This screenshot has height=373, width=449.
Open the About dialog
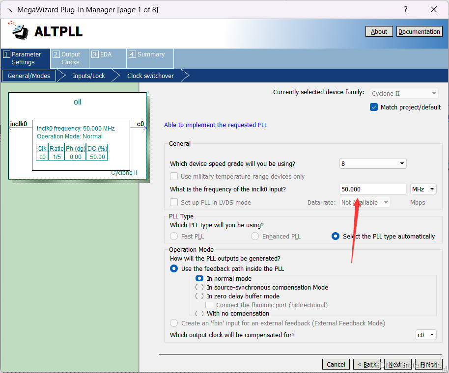(x=379, y=31)
